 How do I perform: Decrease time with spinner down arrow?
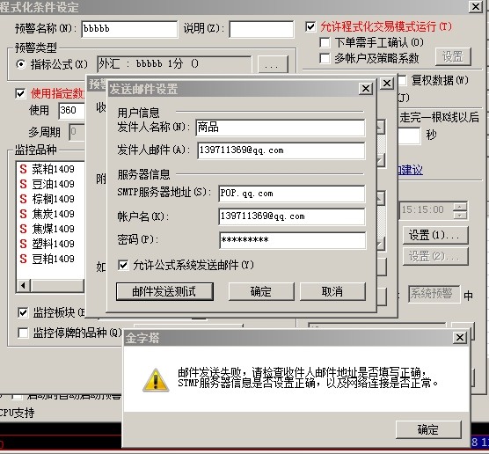coord(460,215)
